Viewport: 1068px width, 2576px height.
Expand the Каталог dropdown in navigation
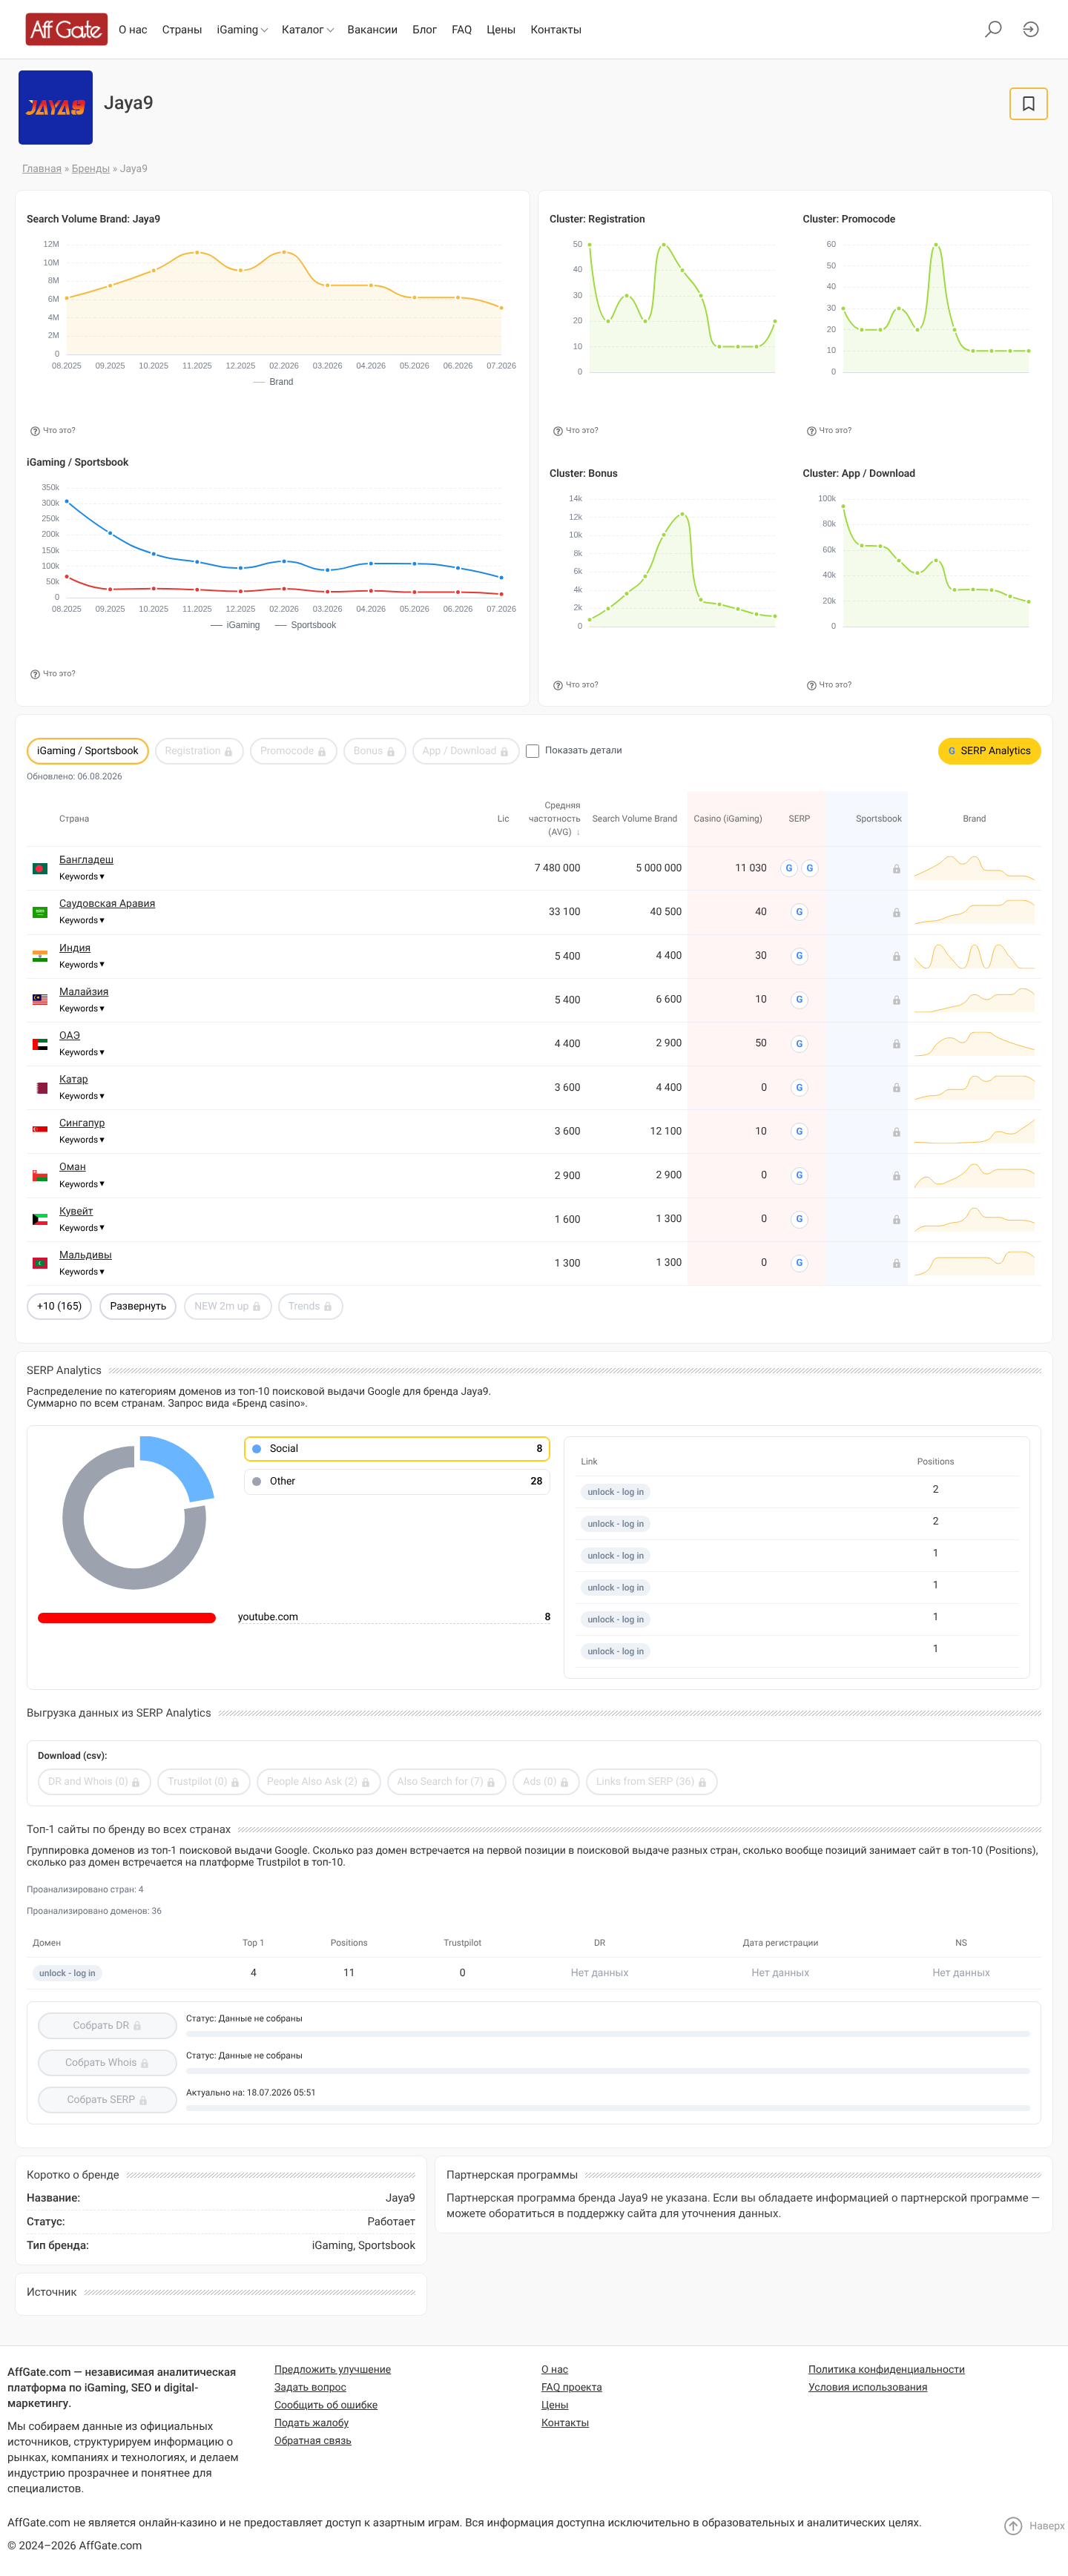(x=307, y=30)
